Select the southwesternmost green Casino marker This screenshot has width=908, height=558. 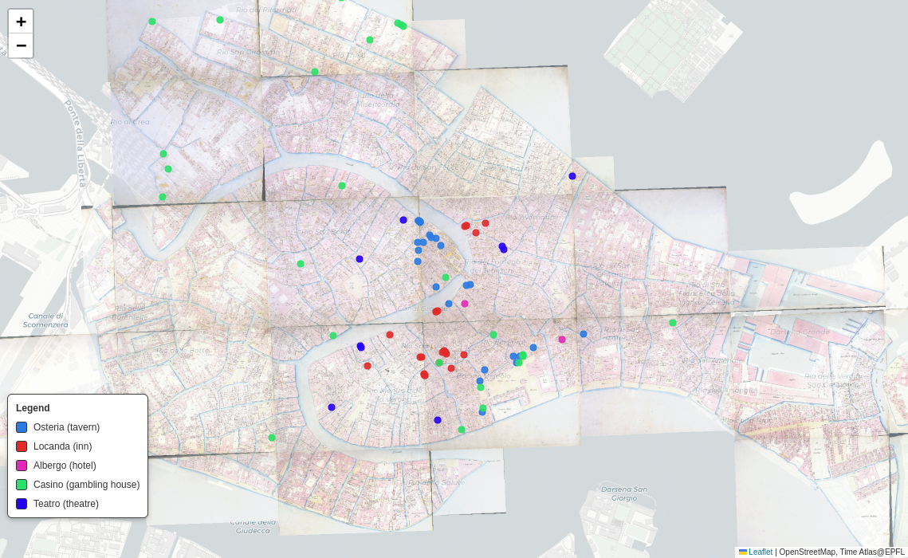pyautogui.click(x=272, y=438)
